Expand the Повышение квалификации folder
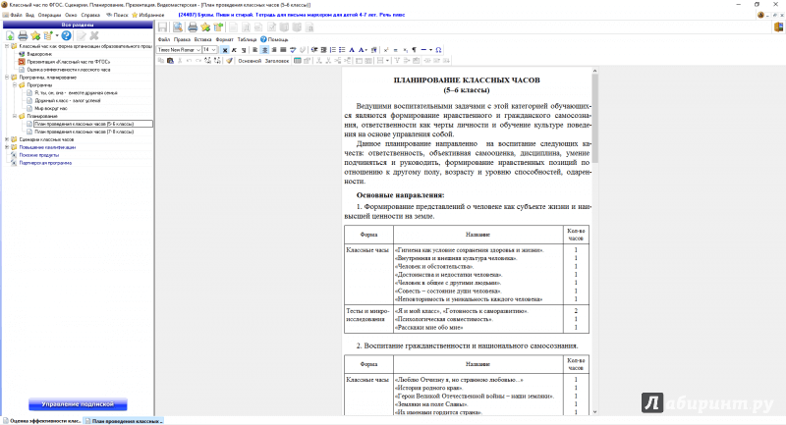 7,147
